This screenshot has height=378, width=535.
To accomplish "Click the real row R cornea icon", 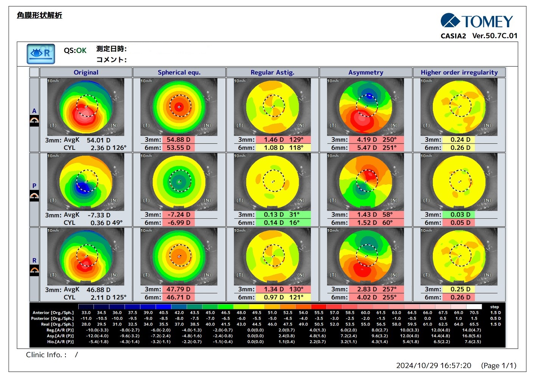I will 34,271.
